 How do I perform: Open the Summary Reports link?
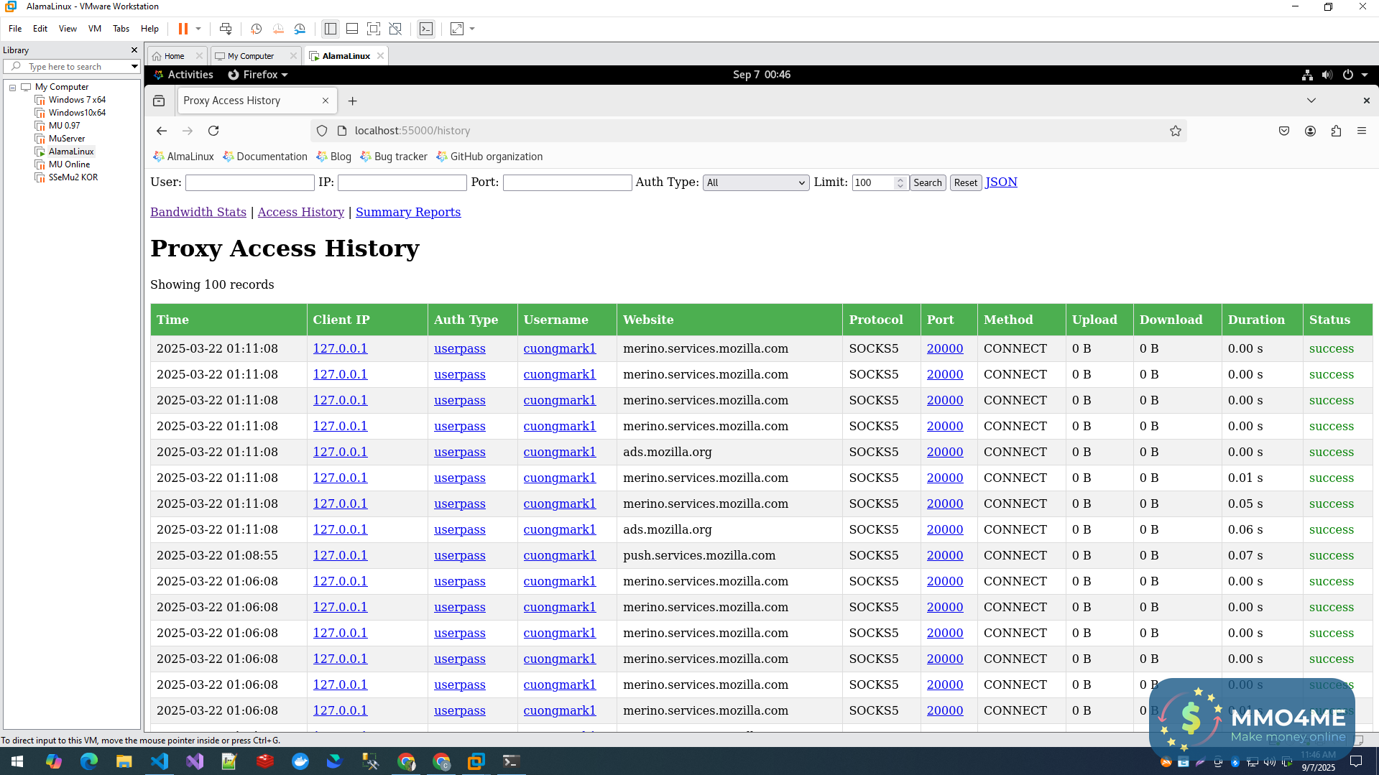(407, 212)
